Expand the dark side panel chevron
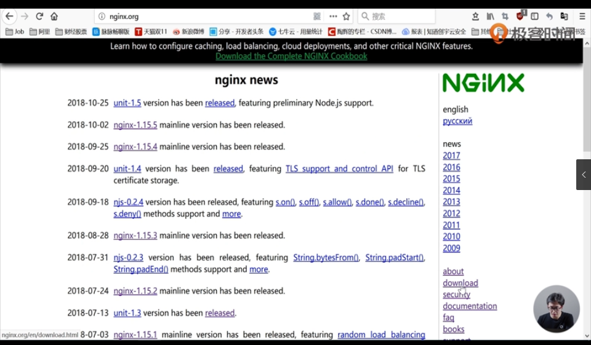This screenshot has width=591, height=345. 584,175
